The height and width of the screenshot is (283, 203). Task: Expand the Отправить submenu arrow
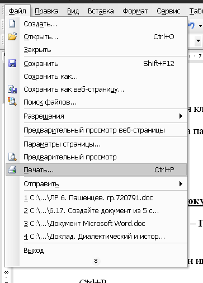click(x=181, y=184)
